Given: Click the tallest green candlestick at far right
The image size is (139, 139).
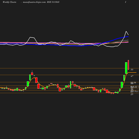Looking at the screenshot, I should 126,68.
